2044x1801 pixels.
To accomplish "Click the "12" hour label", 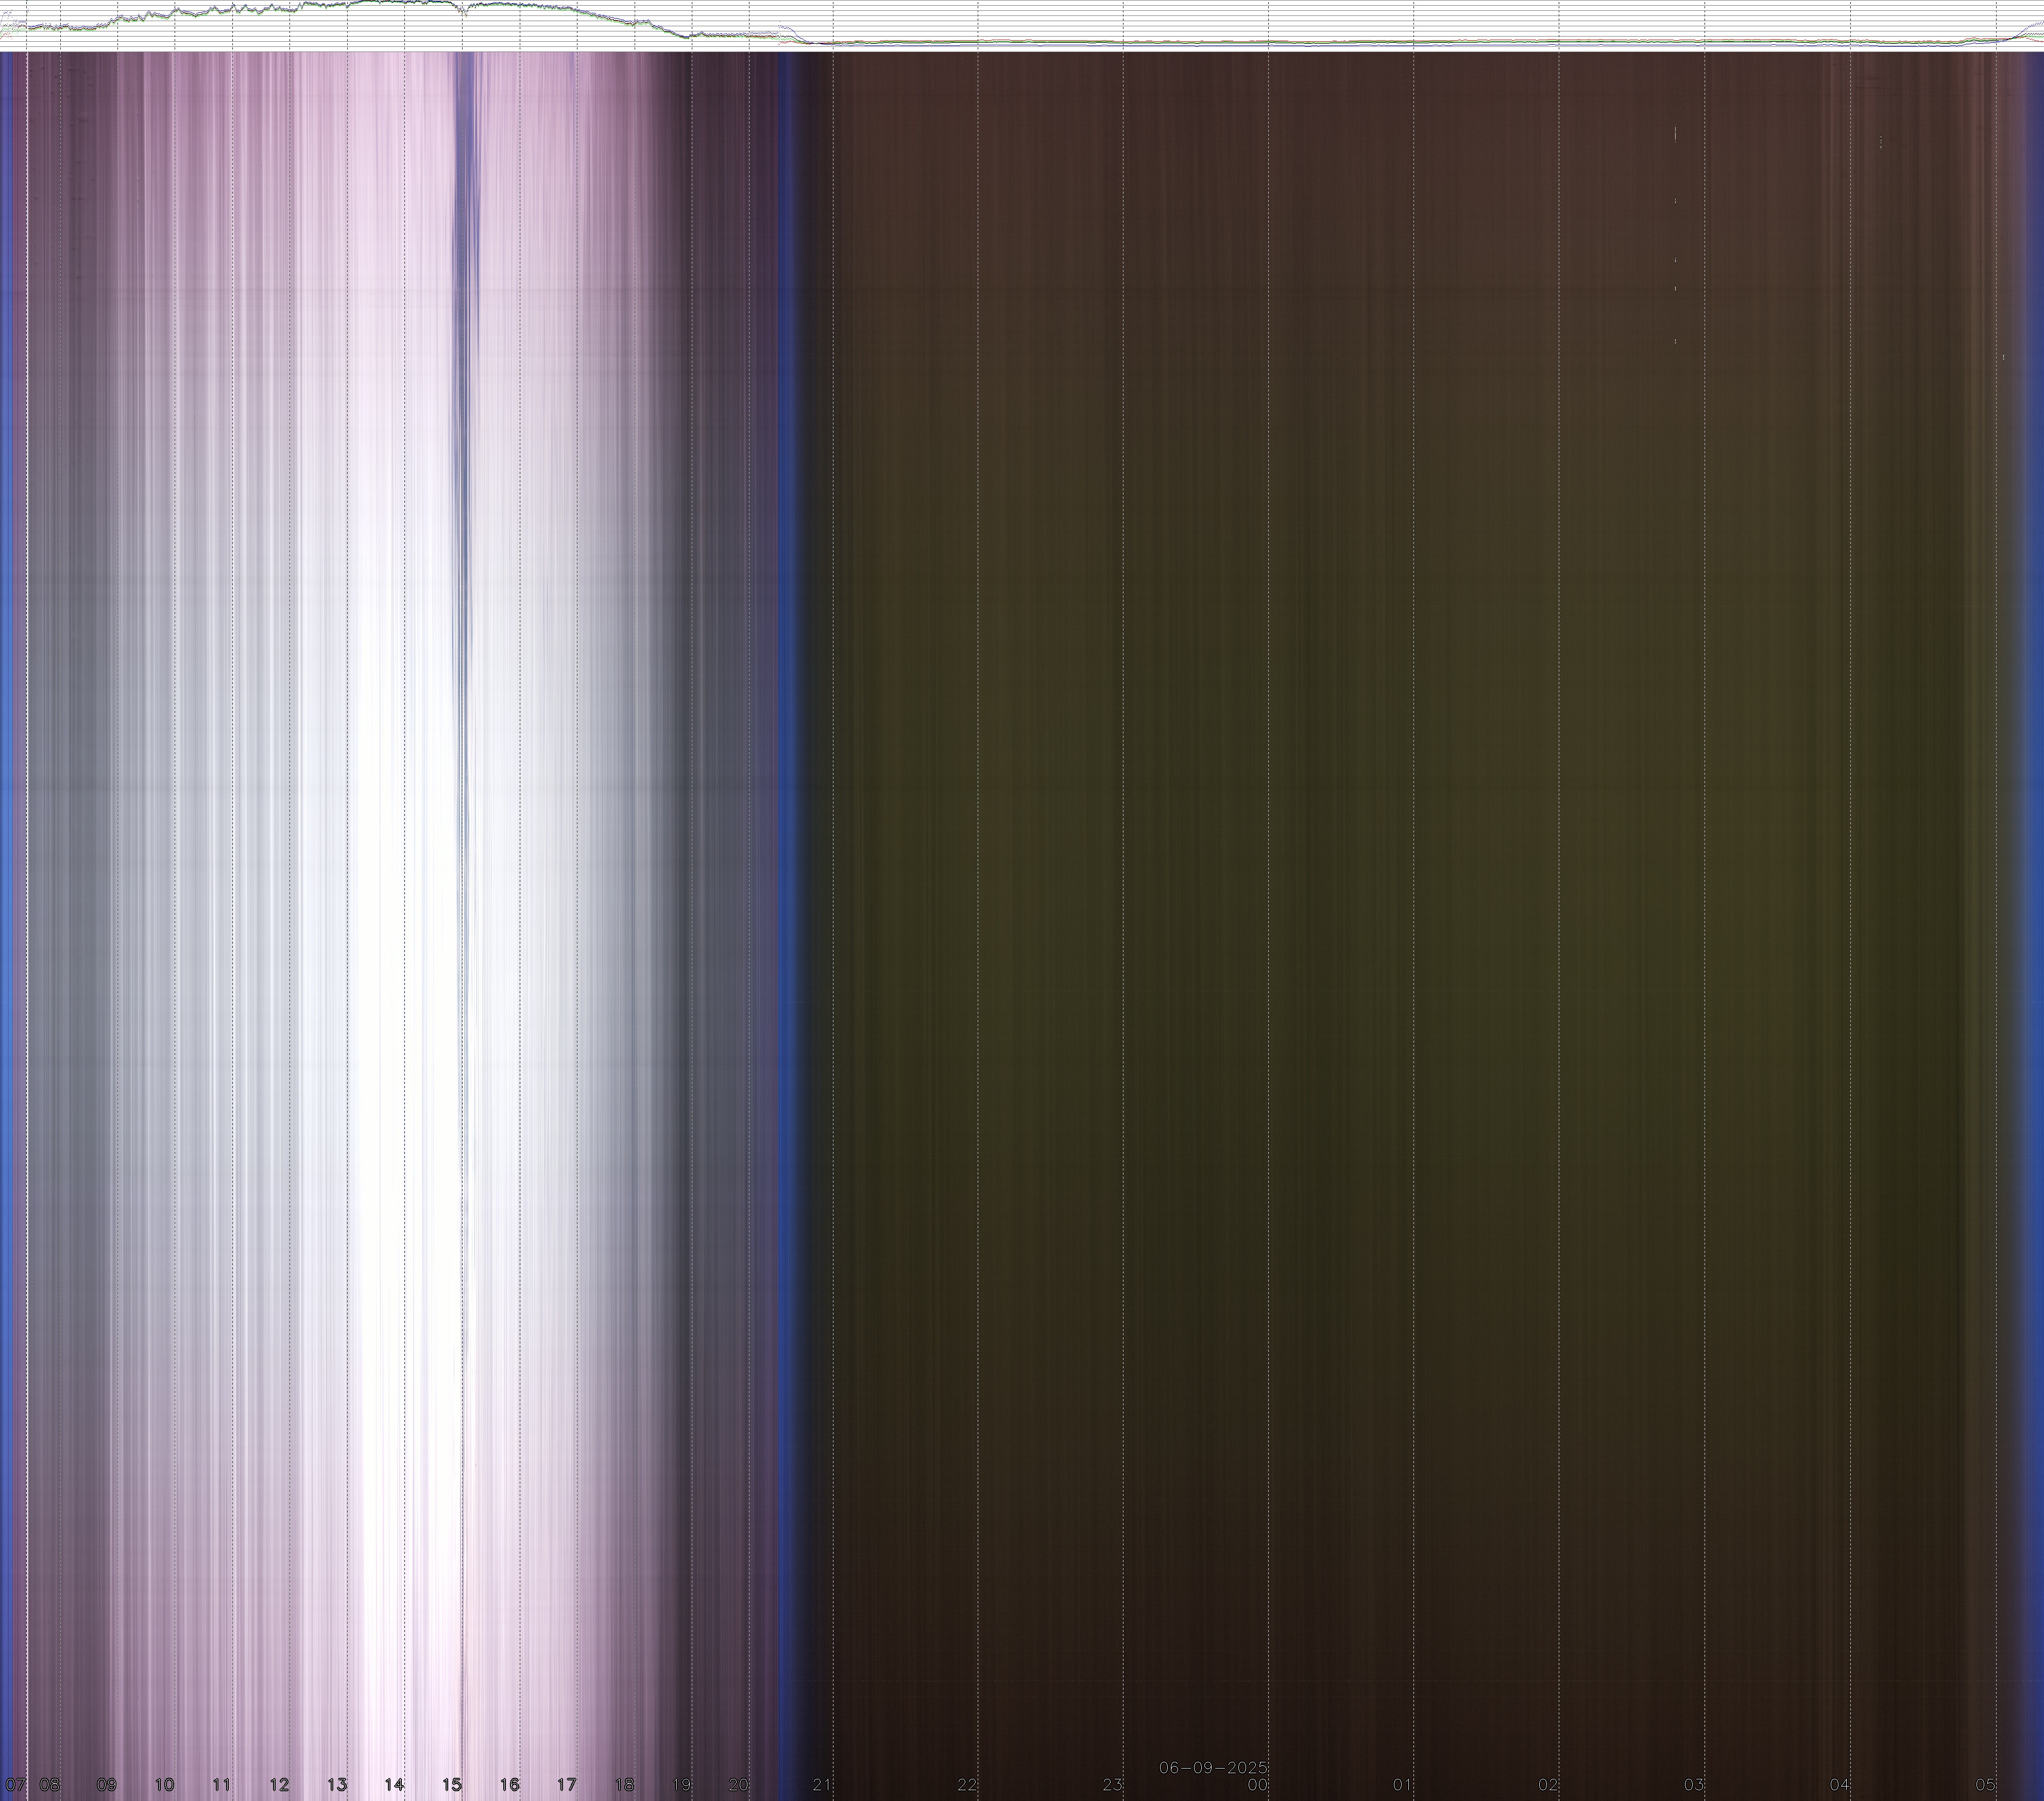I will point(279,1784).
